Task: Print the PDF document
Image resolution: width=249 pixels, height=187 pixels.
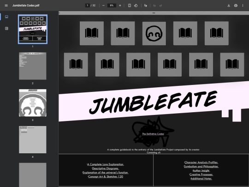Action: [x=236, y=6]
